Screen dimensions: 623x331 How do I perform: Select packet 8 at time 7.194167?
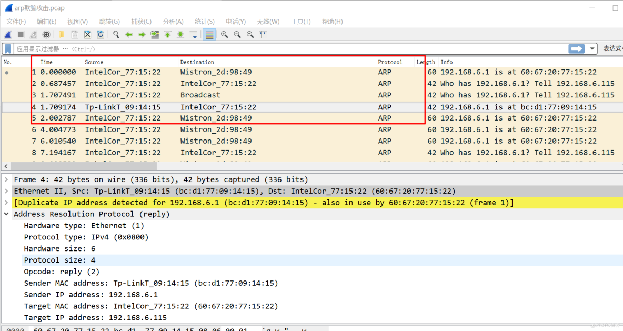coord(312,153)
